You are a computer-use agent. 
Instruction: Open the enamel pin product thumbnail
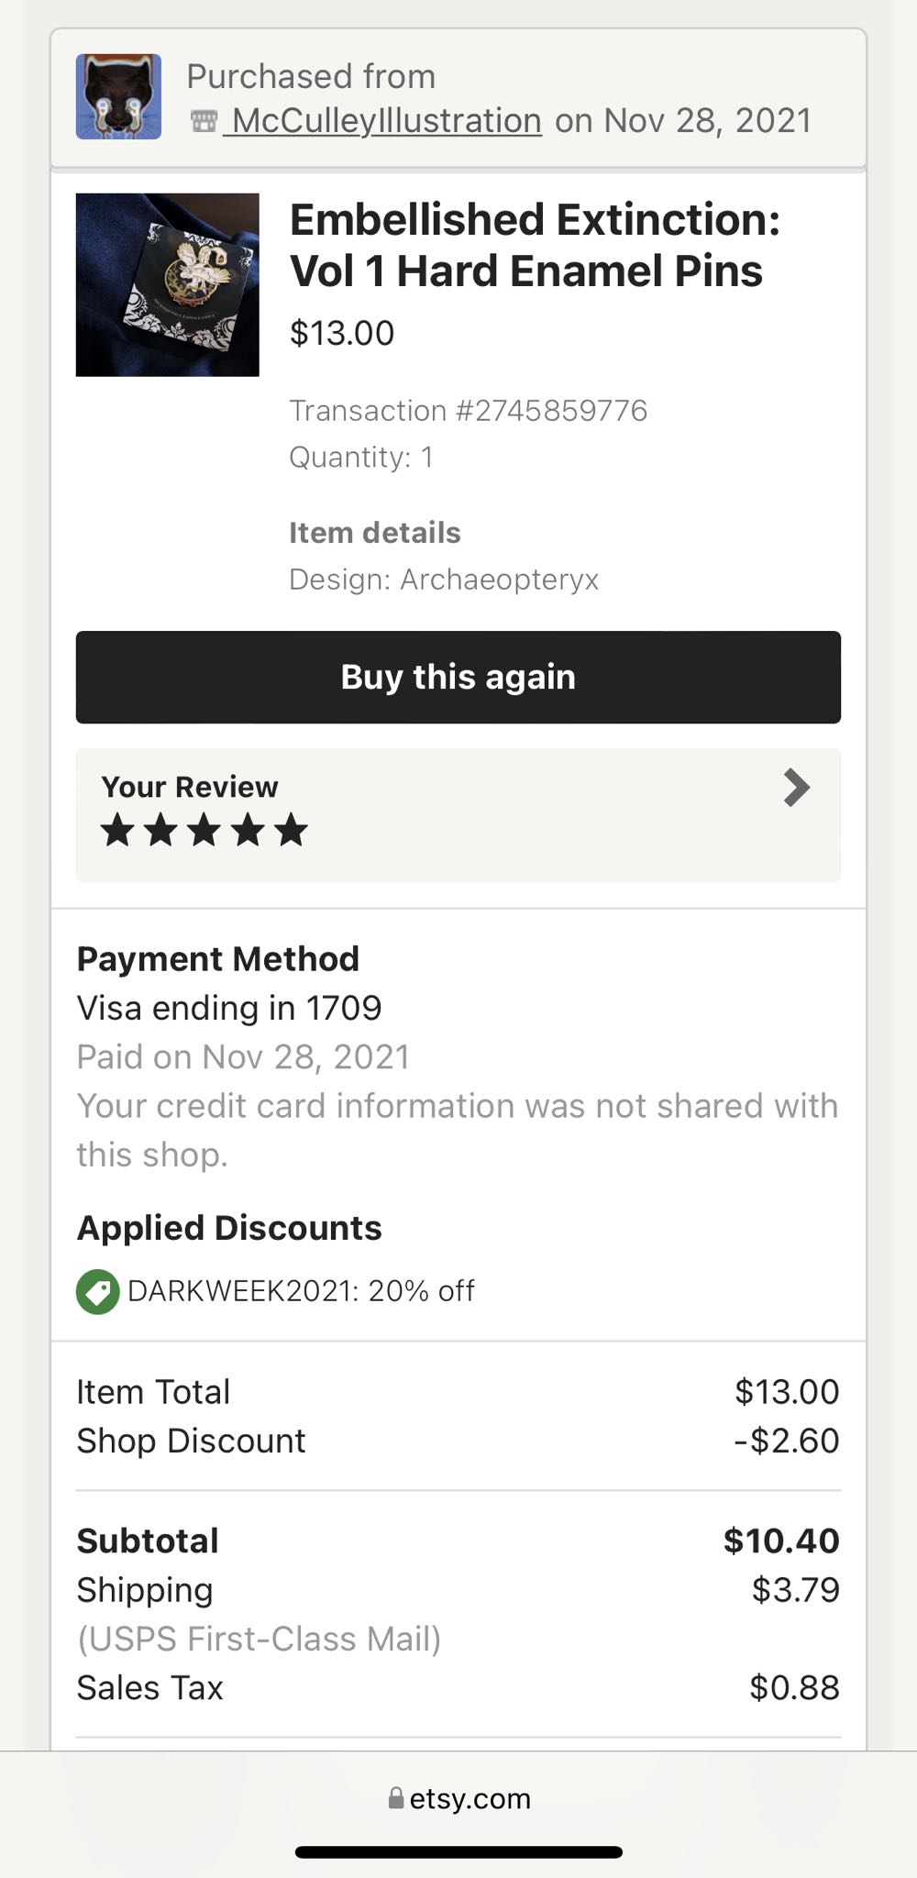(168, 284)
